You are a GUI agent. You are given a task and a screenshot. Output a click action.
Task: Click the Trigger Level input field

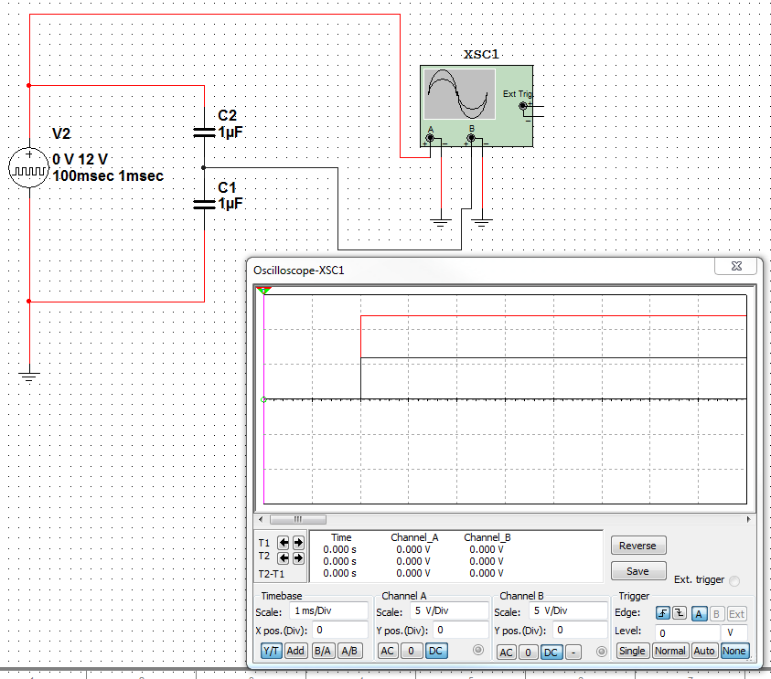(x=688, y=631)
